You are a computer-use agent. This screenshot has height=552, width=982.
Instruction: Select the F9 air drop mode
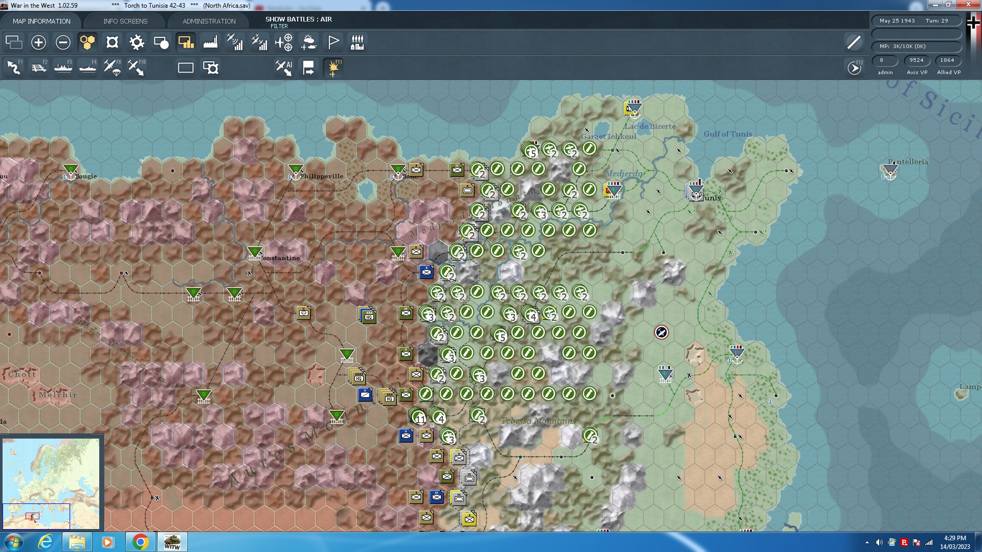(112, 67)
